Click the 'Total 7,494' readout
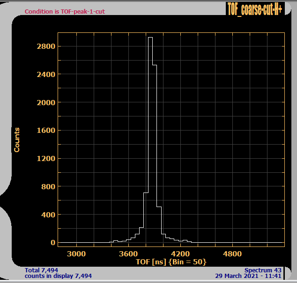This screenshot has width=297, height=285. 41,270
